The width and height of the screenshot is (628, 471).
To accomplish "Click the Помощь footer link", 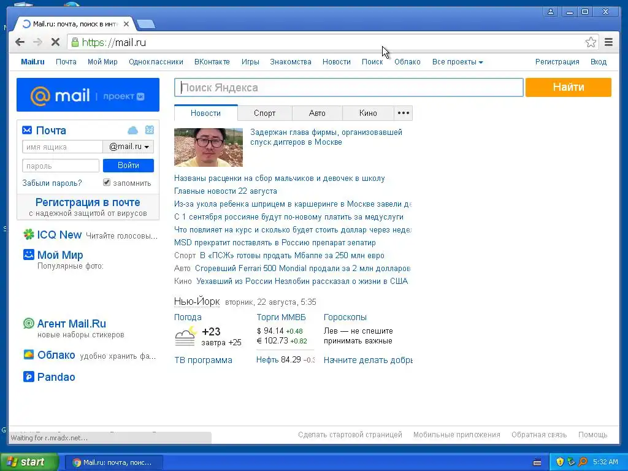I will click(593, 435).
